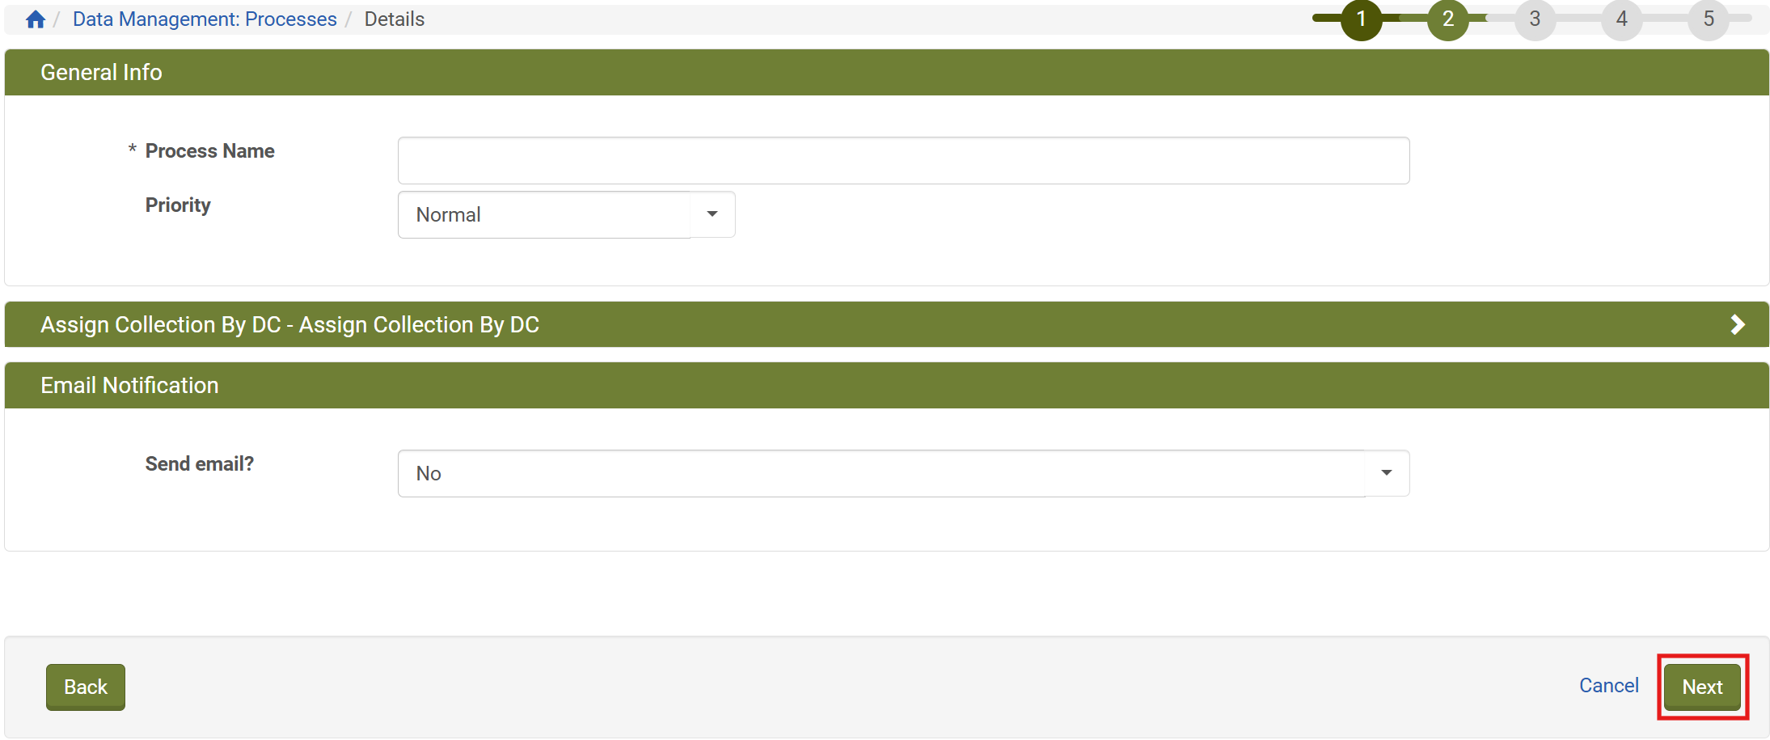Open Data Management: Processes breadcrumb link
Image resolution: width=1770 pixels, height=740 pixels.
point(205,19)
